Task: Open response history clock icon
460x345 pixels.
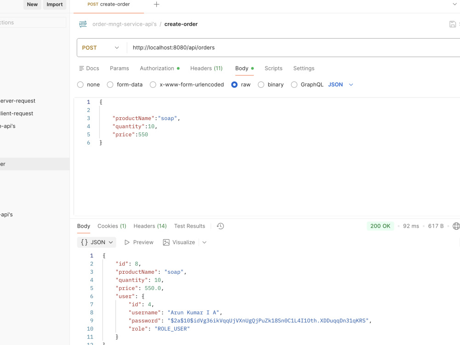Action: 220,226
